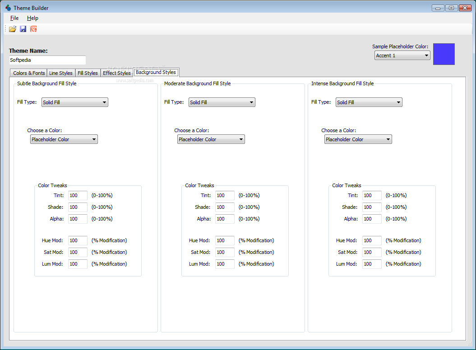Image resolution: width=476 pixels, height=350 pixels.
Task: Select the Background Styles tab
Action: [156, 72]
